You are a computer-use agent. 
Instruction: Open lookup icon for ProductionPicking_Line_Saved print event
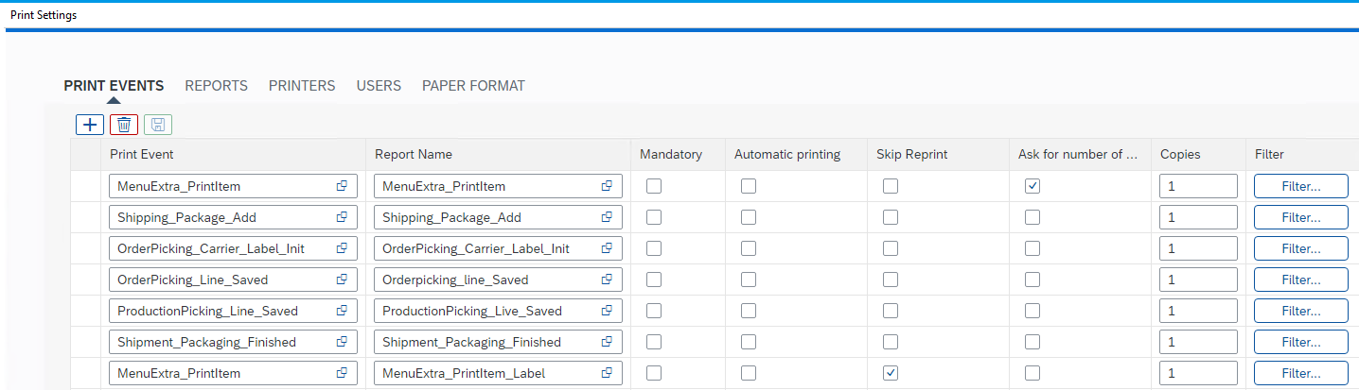click(x=342, y=311)
